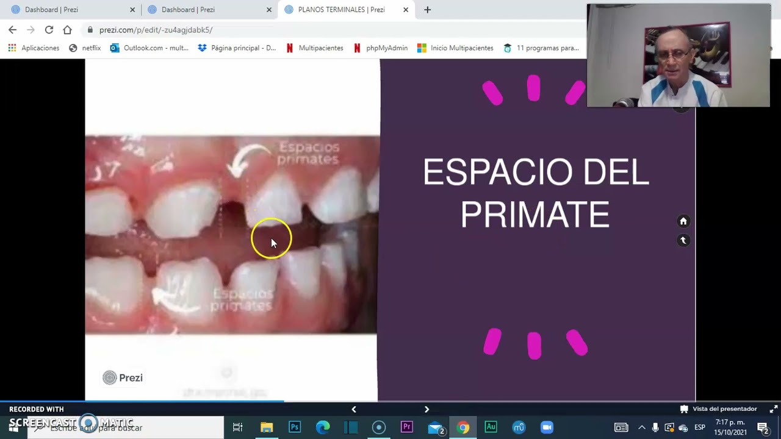781x439 pixels.
Task: Toggle Prezi fullscreen icon
Action: (774, 409)
